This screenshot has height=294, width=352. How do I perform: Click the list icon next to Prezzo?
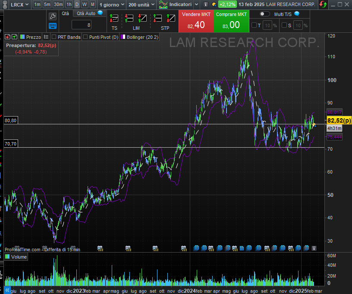click(46, 37)
